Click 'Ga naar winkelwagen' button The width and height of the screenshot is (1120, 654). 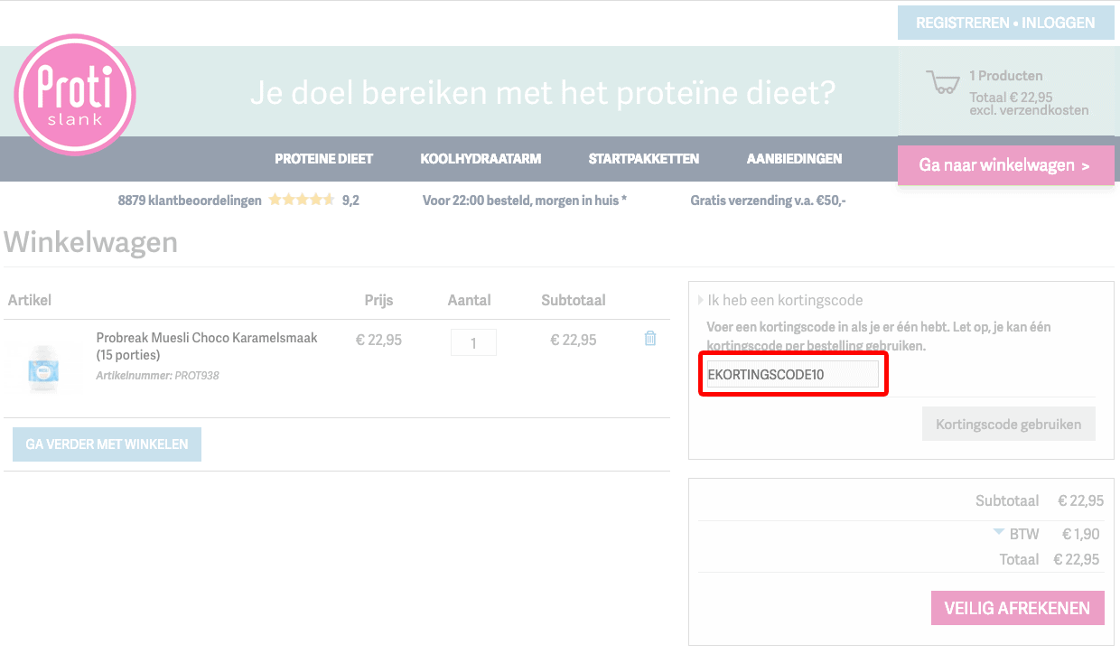(1005, 165)
